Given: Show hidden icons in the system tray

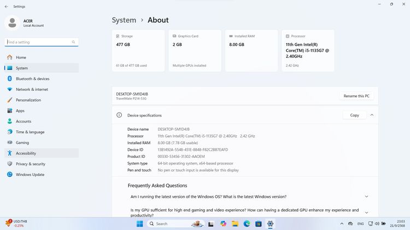Looking at the screenshot, I should point(342,223).
